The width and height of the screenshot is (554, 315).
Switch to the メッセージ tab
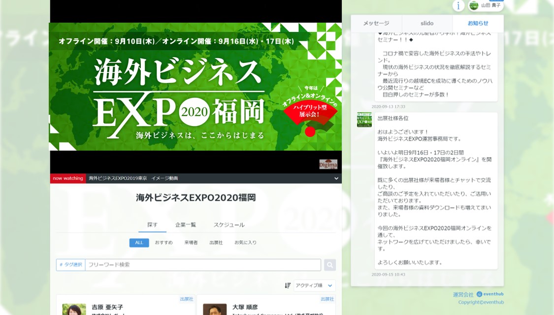click(376, 23)
